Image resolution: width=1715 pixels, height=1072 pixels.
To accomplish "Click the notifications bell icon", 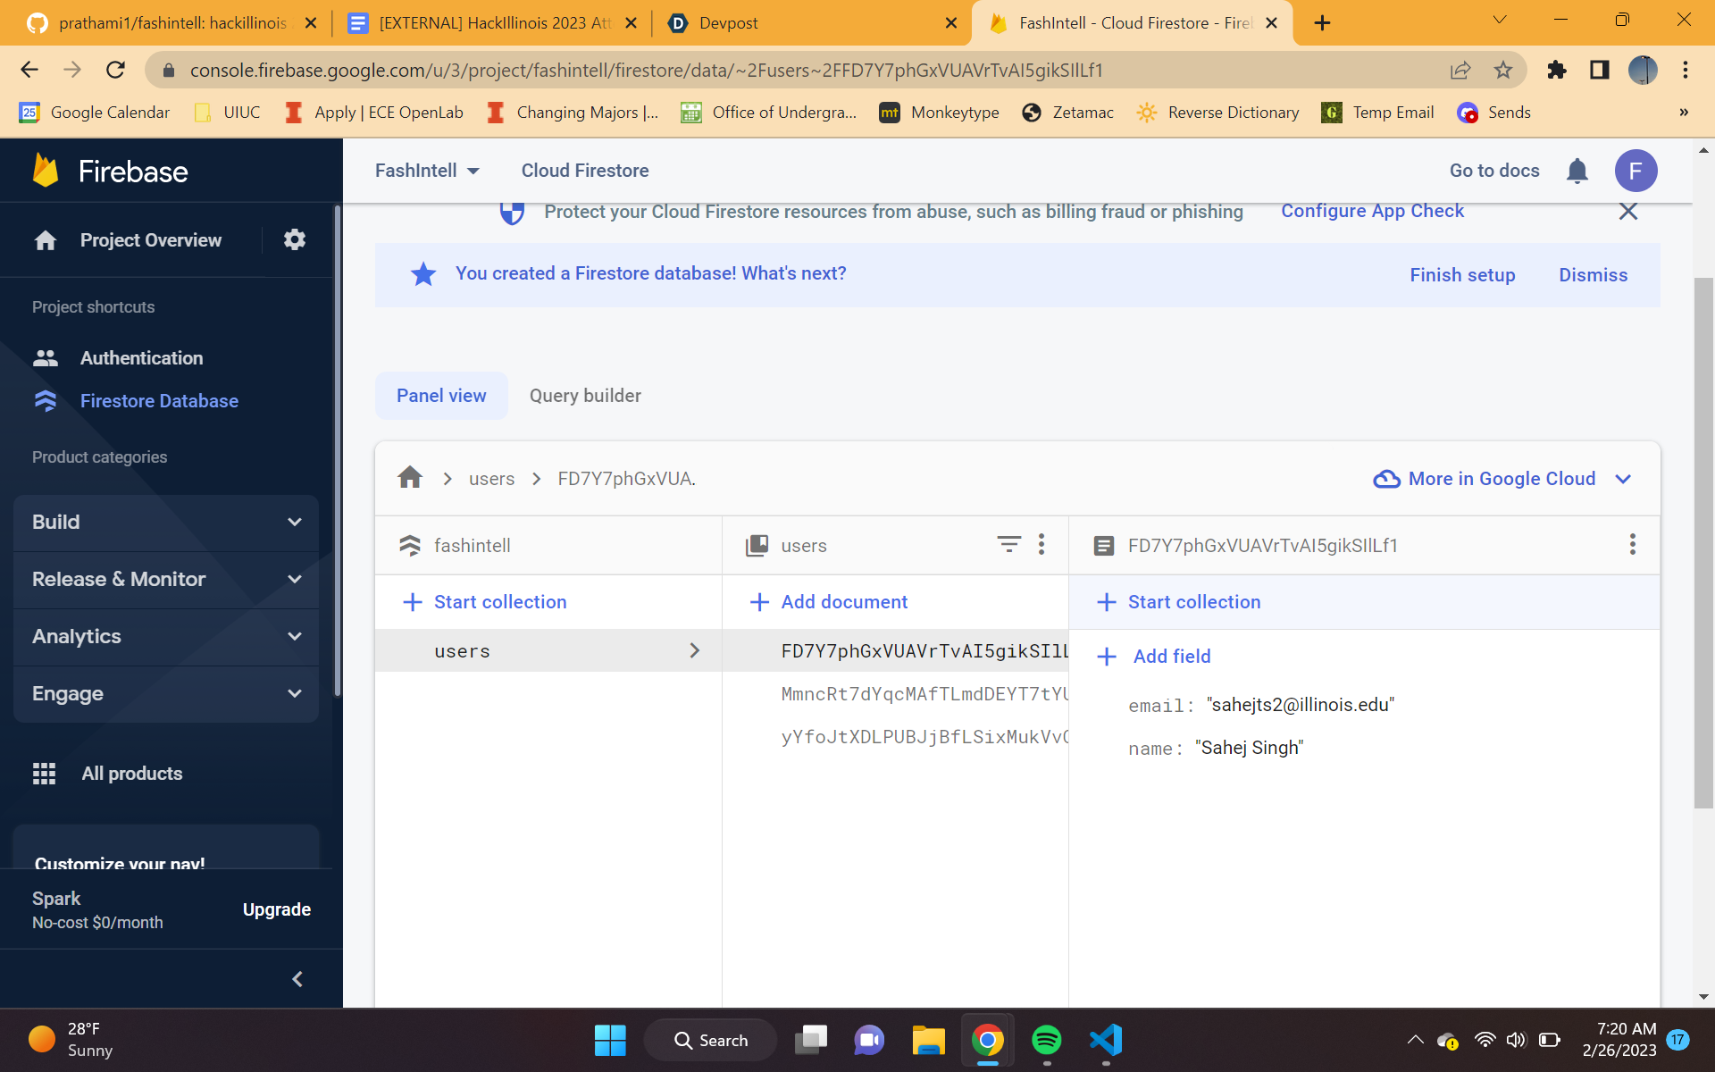I will coord(1577,171).
